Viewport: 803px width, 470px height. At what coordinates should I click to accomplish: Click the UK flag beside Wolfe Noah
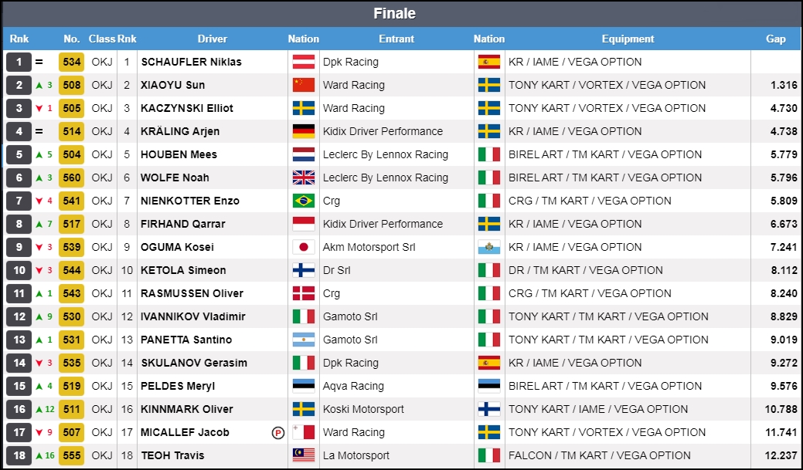pos(303,178)
